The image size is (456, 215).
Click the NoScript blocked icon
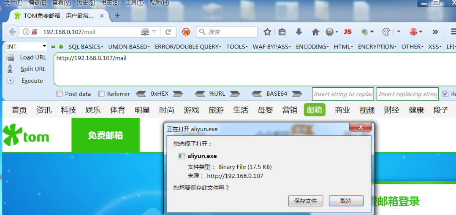click(186, 32)
